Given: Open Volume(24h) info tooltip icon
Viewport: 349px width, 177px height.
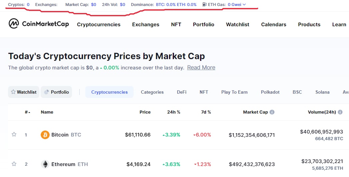Looking at the screenshot, I should click(340, 112).
